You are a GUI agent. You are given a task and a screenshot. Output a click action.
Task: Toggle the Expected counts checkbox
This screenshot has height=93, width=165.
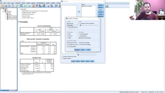click(x=68, y=25)
